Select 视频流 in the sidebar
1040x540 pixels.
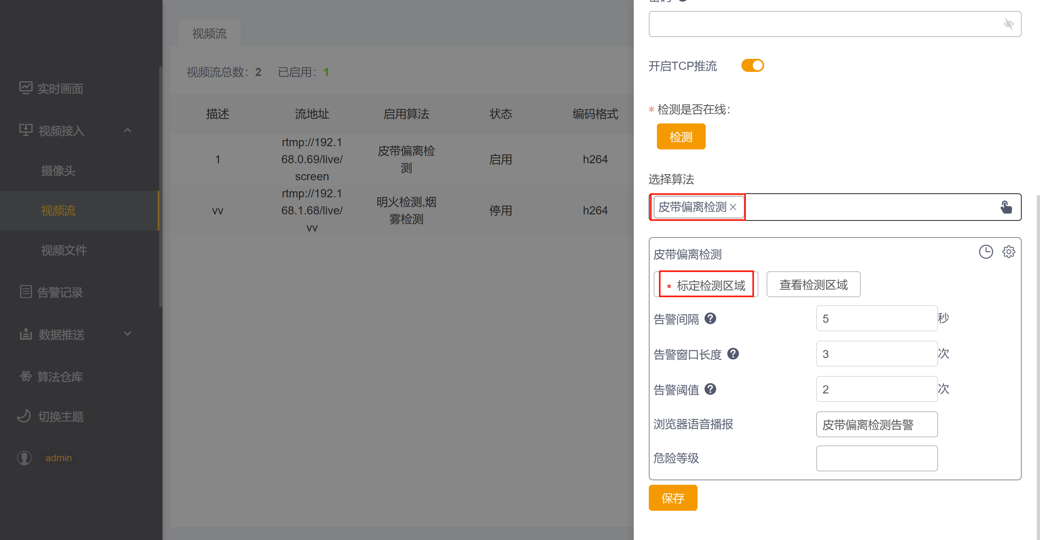[x=58, y=210]
